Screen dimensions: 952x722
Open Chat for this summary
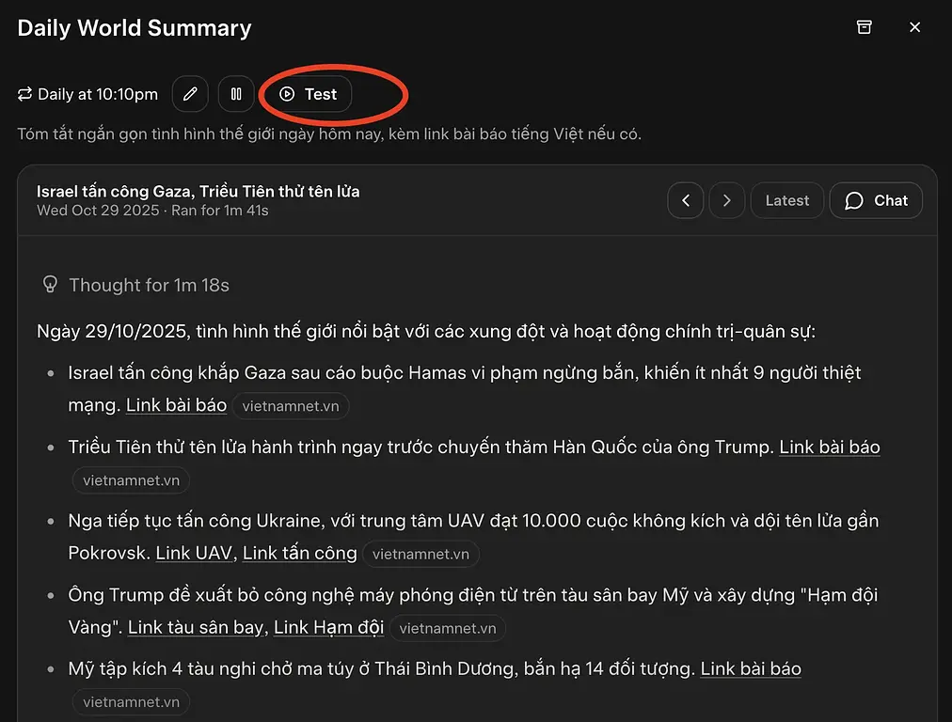tap(876, 200)
